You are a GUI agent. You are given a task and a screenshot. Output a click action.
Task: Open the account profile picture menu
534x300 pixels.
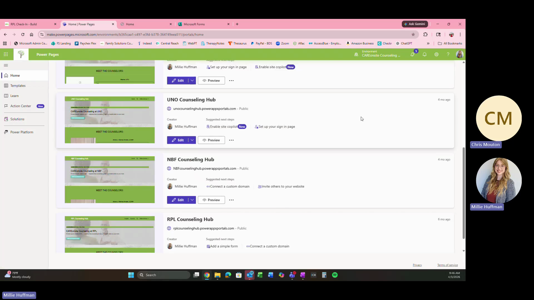(459, 54)
